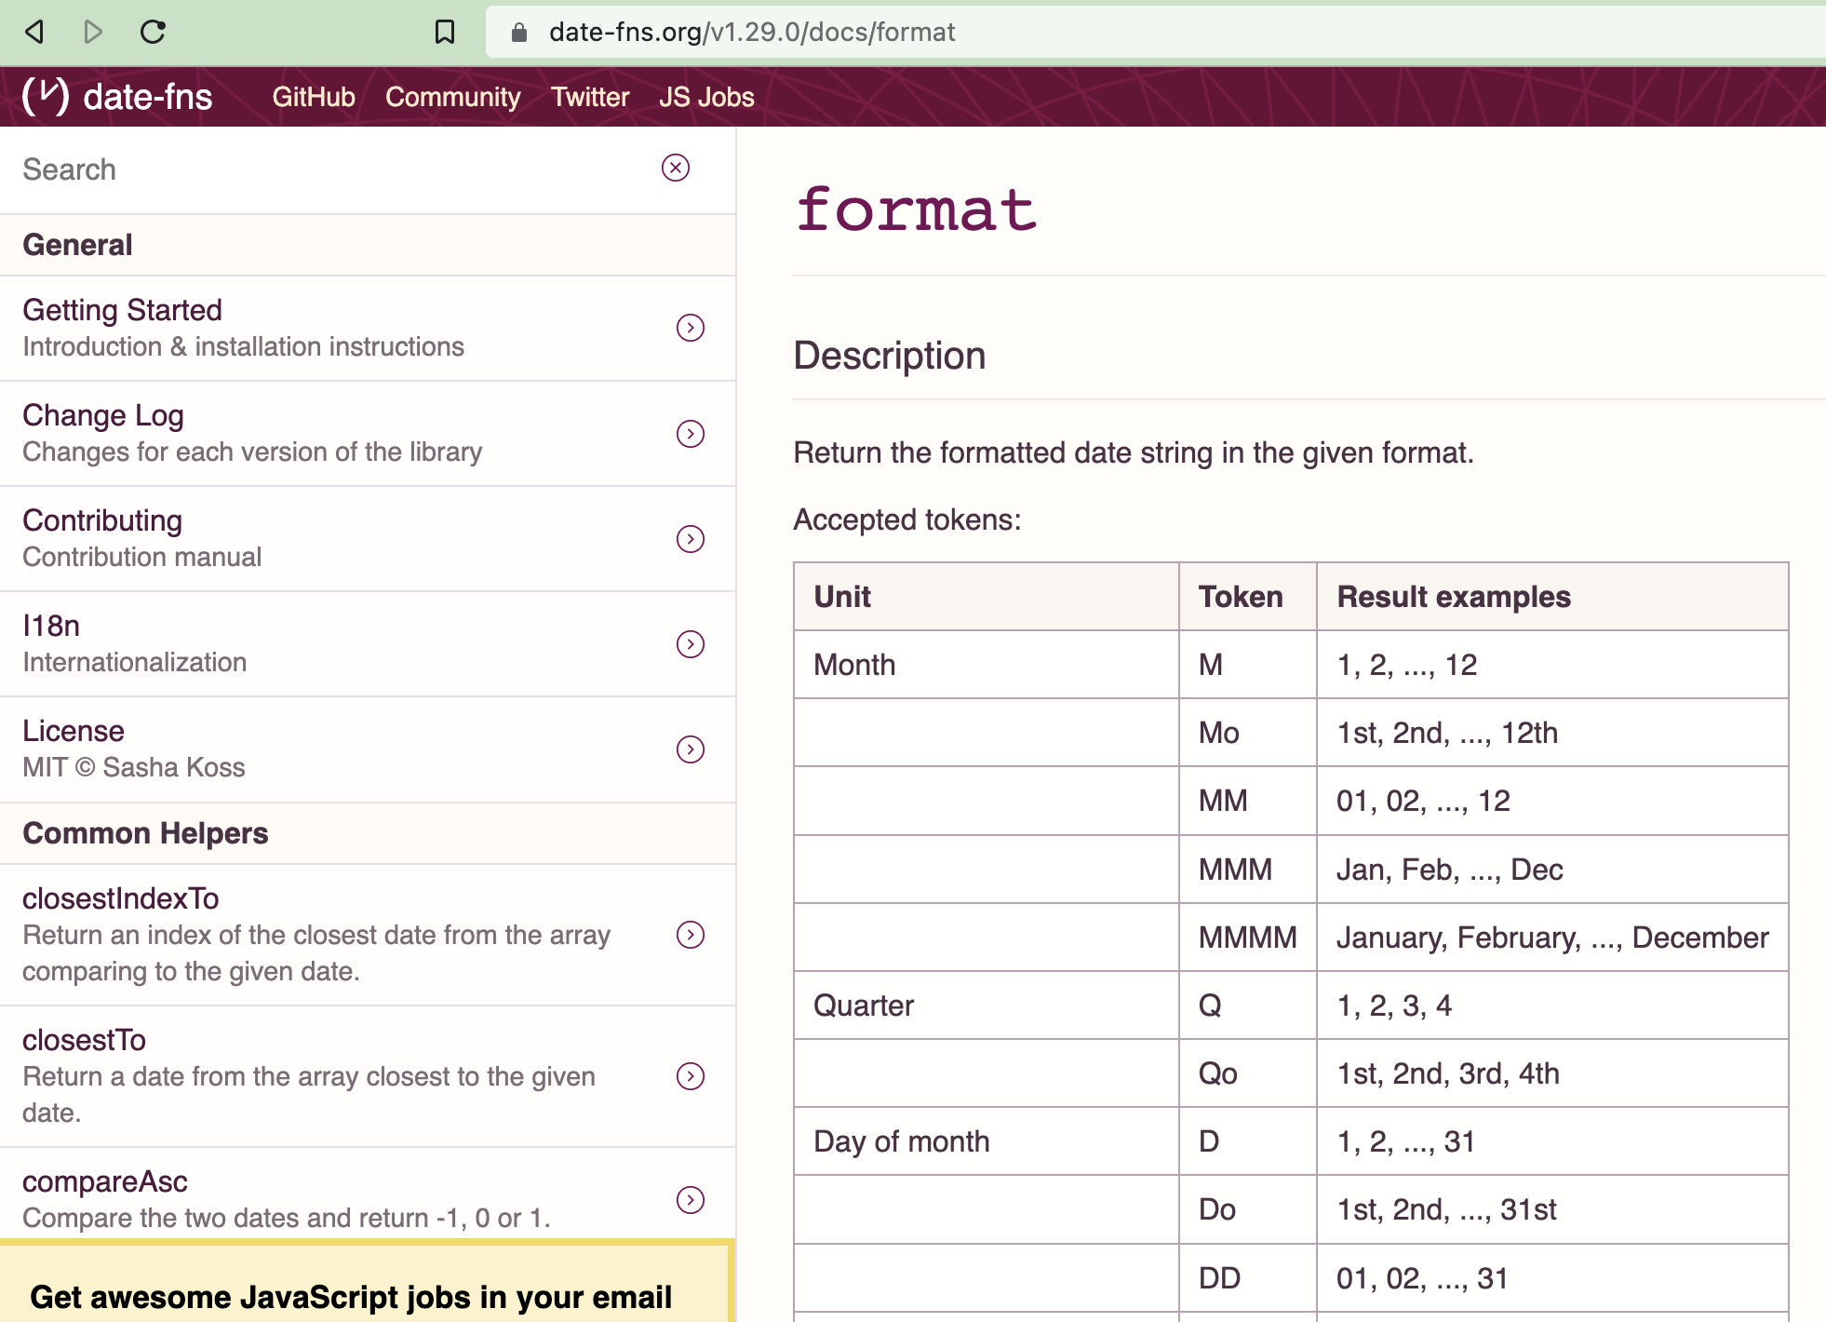1826x1322 pixels.
Task: Open the compareAsc documentation entry
Action: [x=104, y=1181]
